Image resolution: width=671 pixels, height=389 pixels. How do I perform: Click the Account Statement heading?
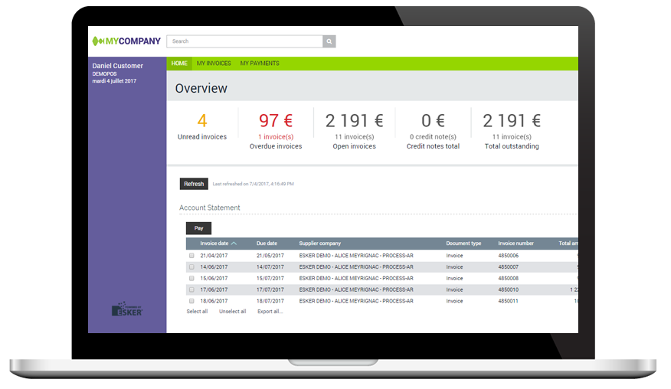210,208
